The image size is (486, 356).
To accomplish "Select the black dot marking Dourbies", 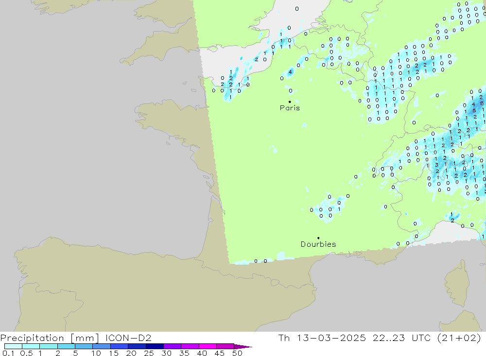I will point(318,238).
